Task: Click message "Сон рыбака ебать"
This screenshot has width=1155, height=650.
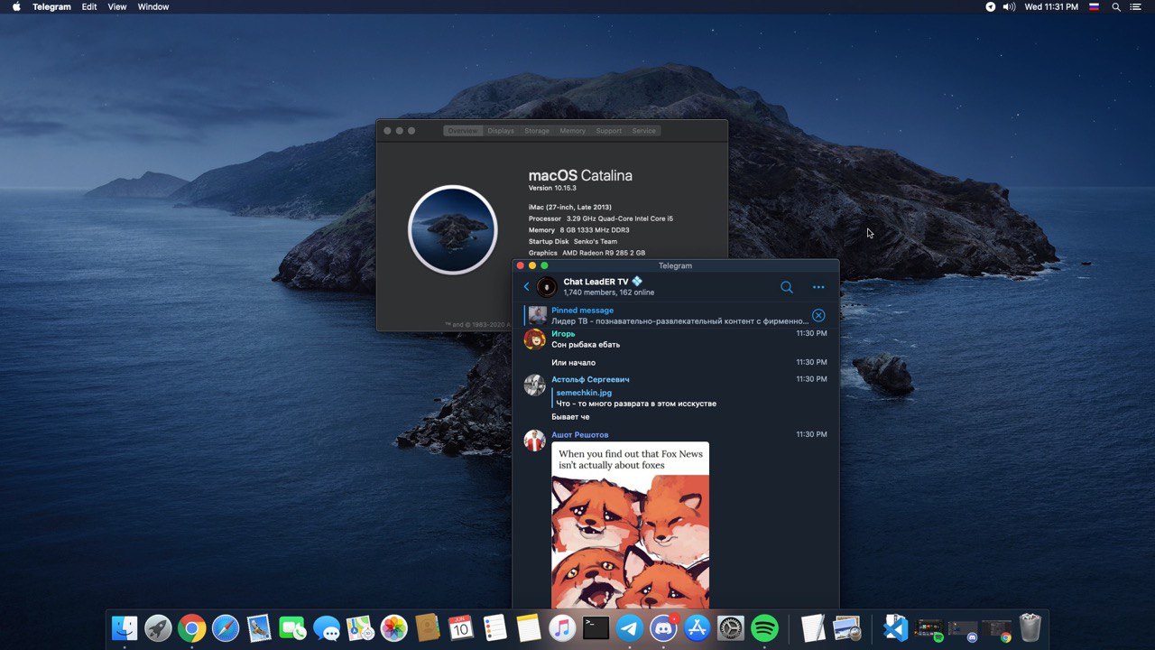Action: point(586,345)
